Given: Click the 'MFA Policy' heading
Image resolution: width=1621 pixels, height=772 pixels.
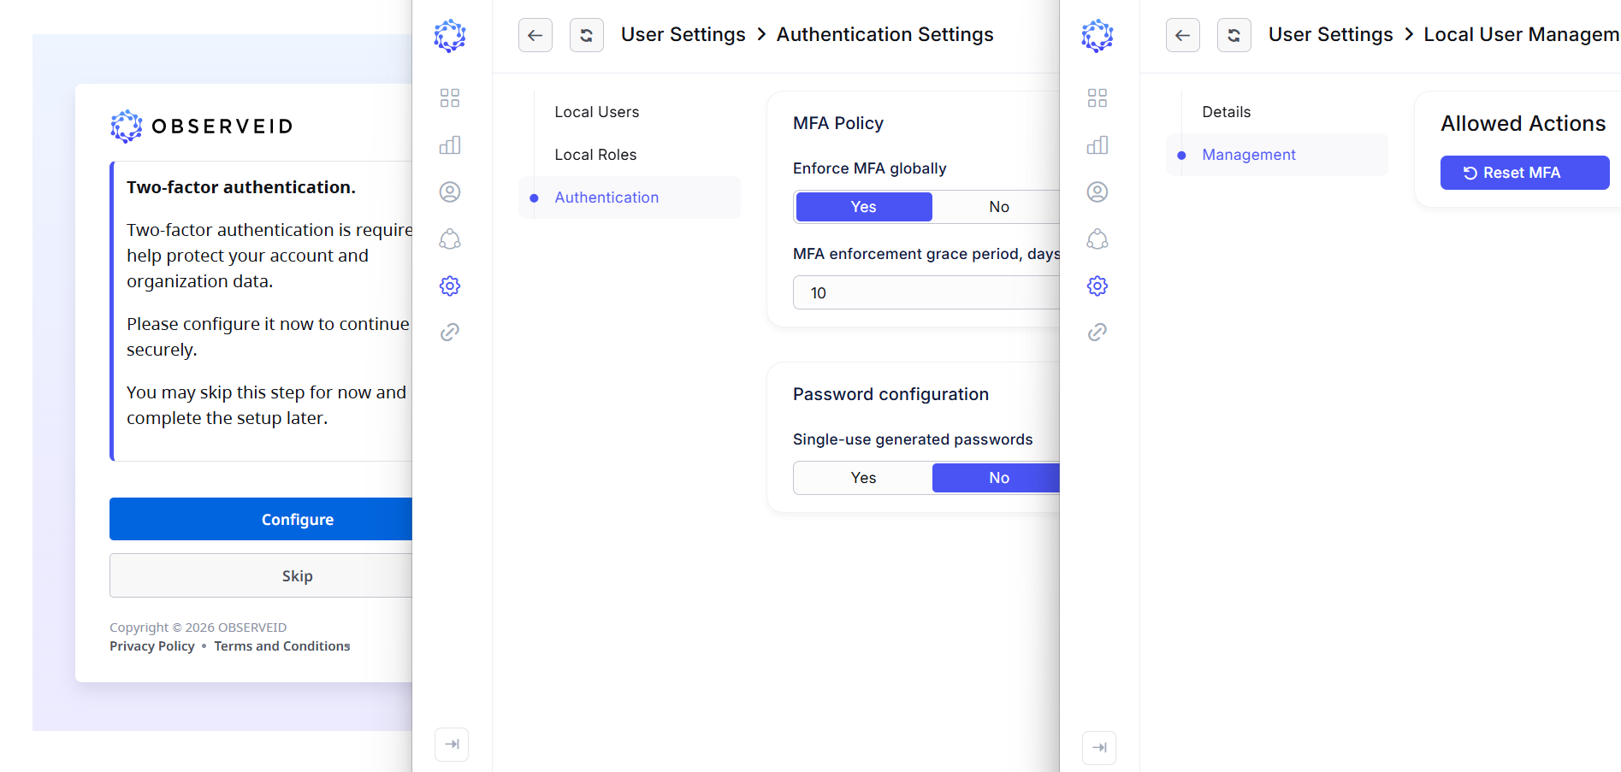Looking at the screenshot, I should point(838,123).
